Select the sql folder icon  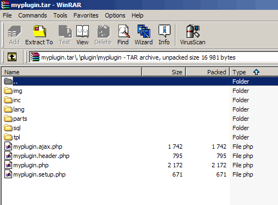[8, 128]
